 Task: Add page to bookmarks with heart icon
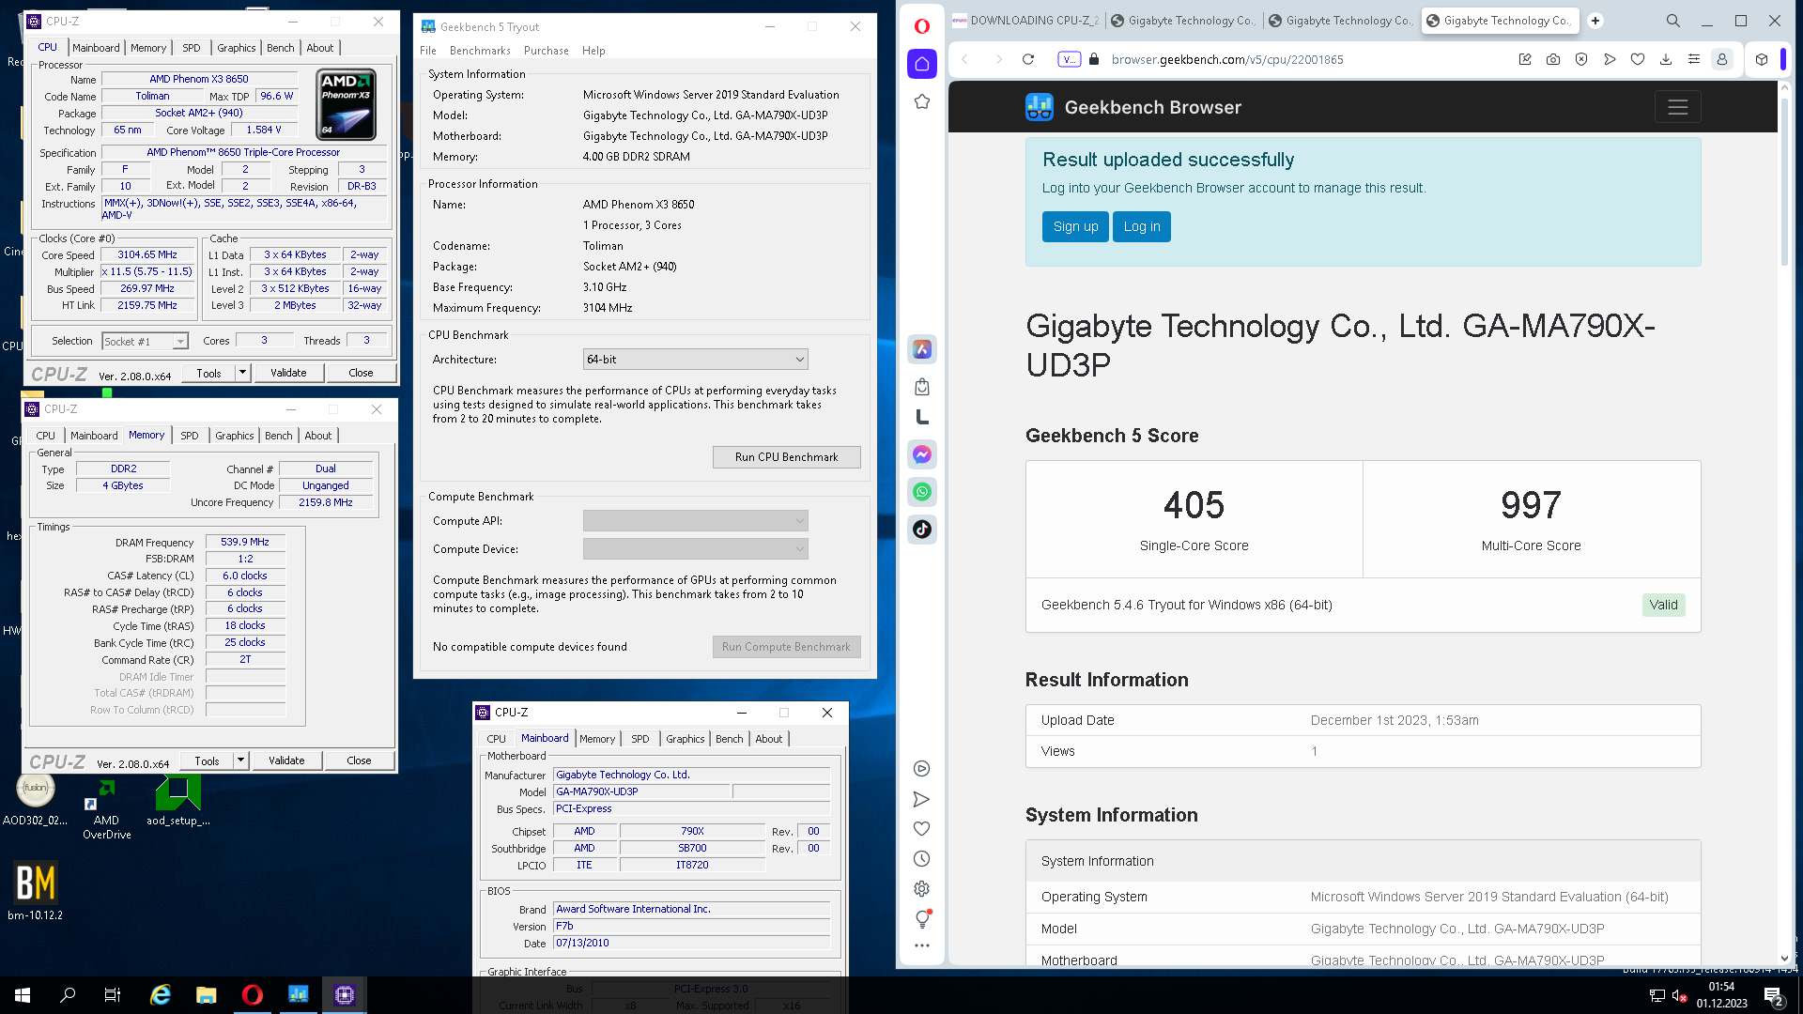[1638, 59]
